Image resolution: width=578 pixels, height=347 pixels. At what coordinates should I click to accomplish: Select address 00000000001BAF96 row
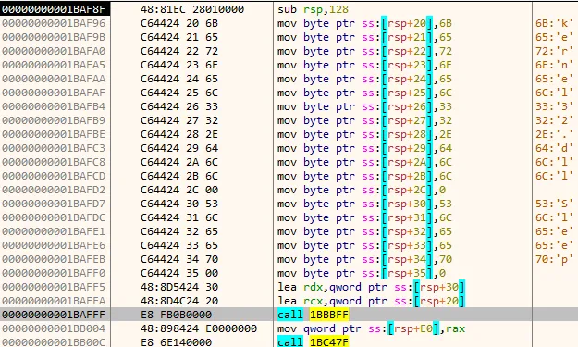[x=54, y=23]
